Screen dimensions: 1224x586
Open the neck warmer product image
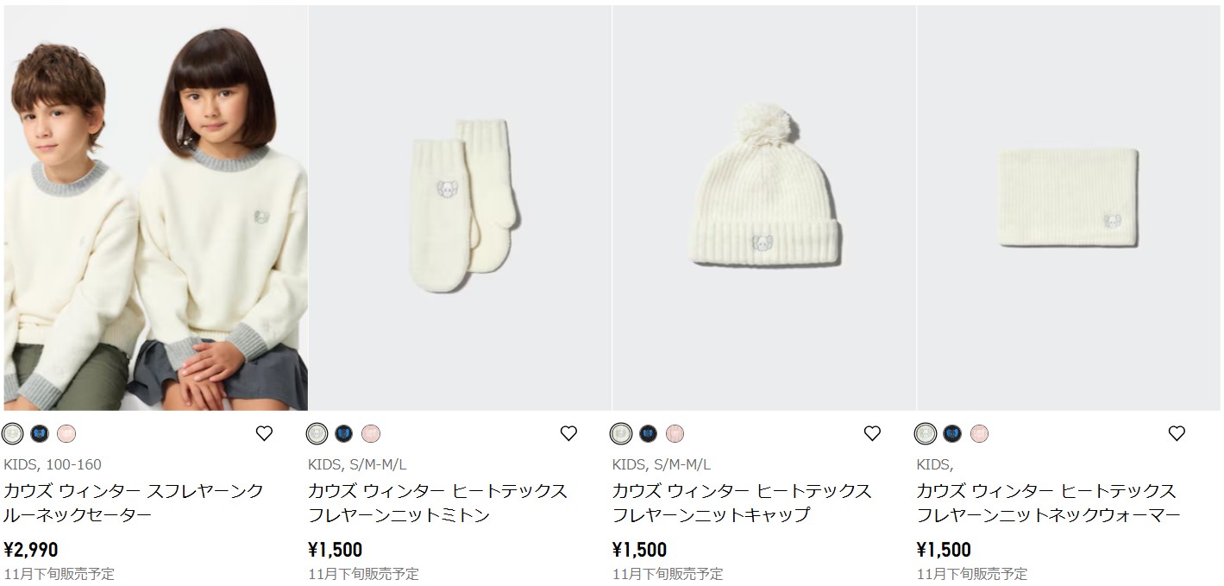pyautogui.click(x=1069, y=208)
